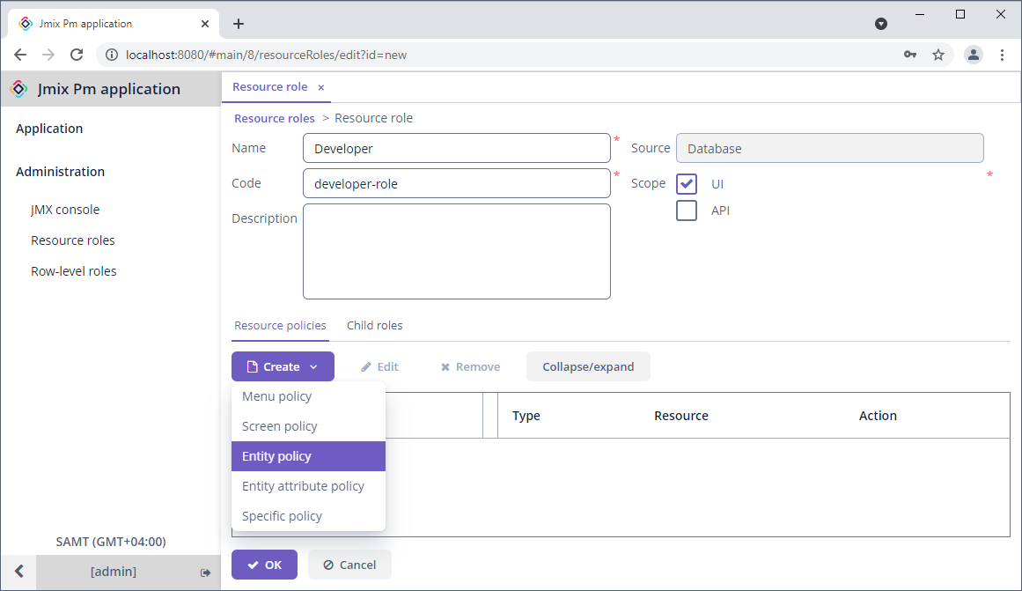1022x591 pixels.
Task: Click the Edit policy button
Action: coord(379,366)
